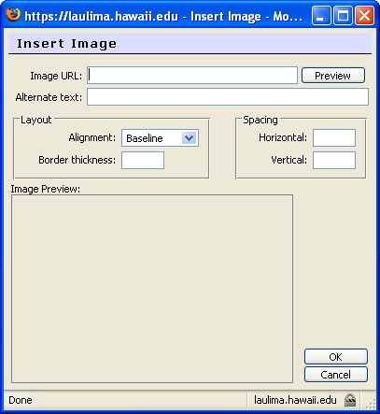Click the Vertical spacing field
380x414 pixels.
tap(334, 160)
